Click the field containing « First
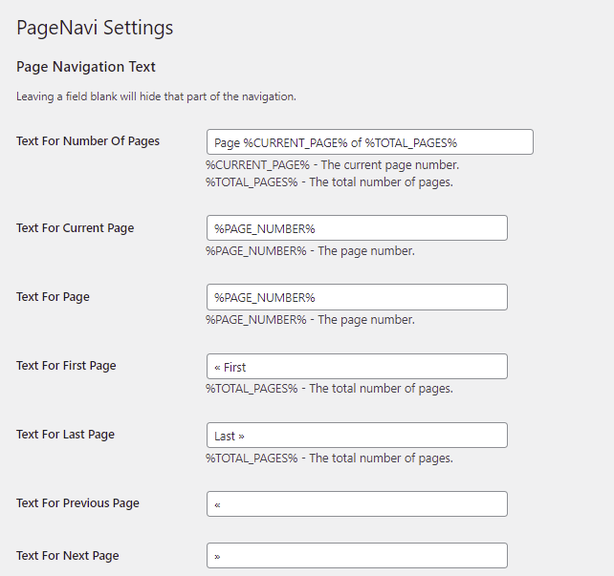 pos(357,366)
